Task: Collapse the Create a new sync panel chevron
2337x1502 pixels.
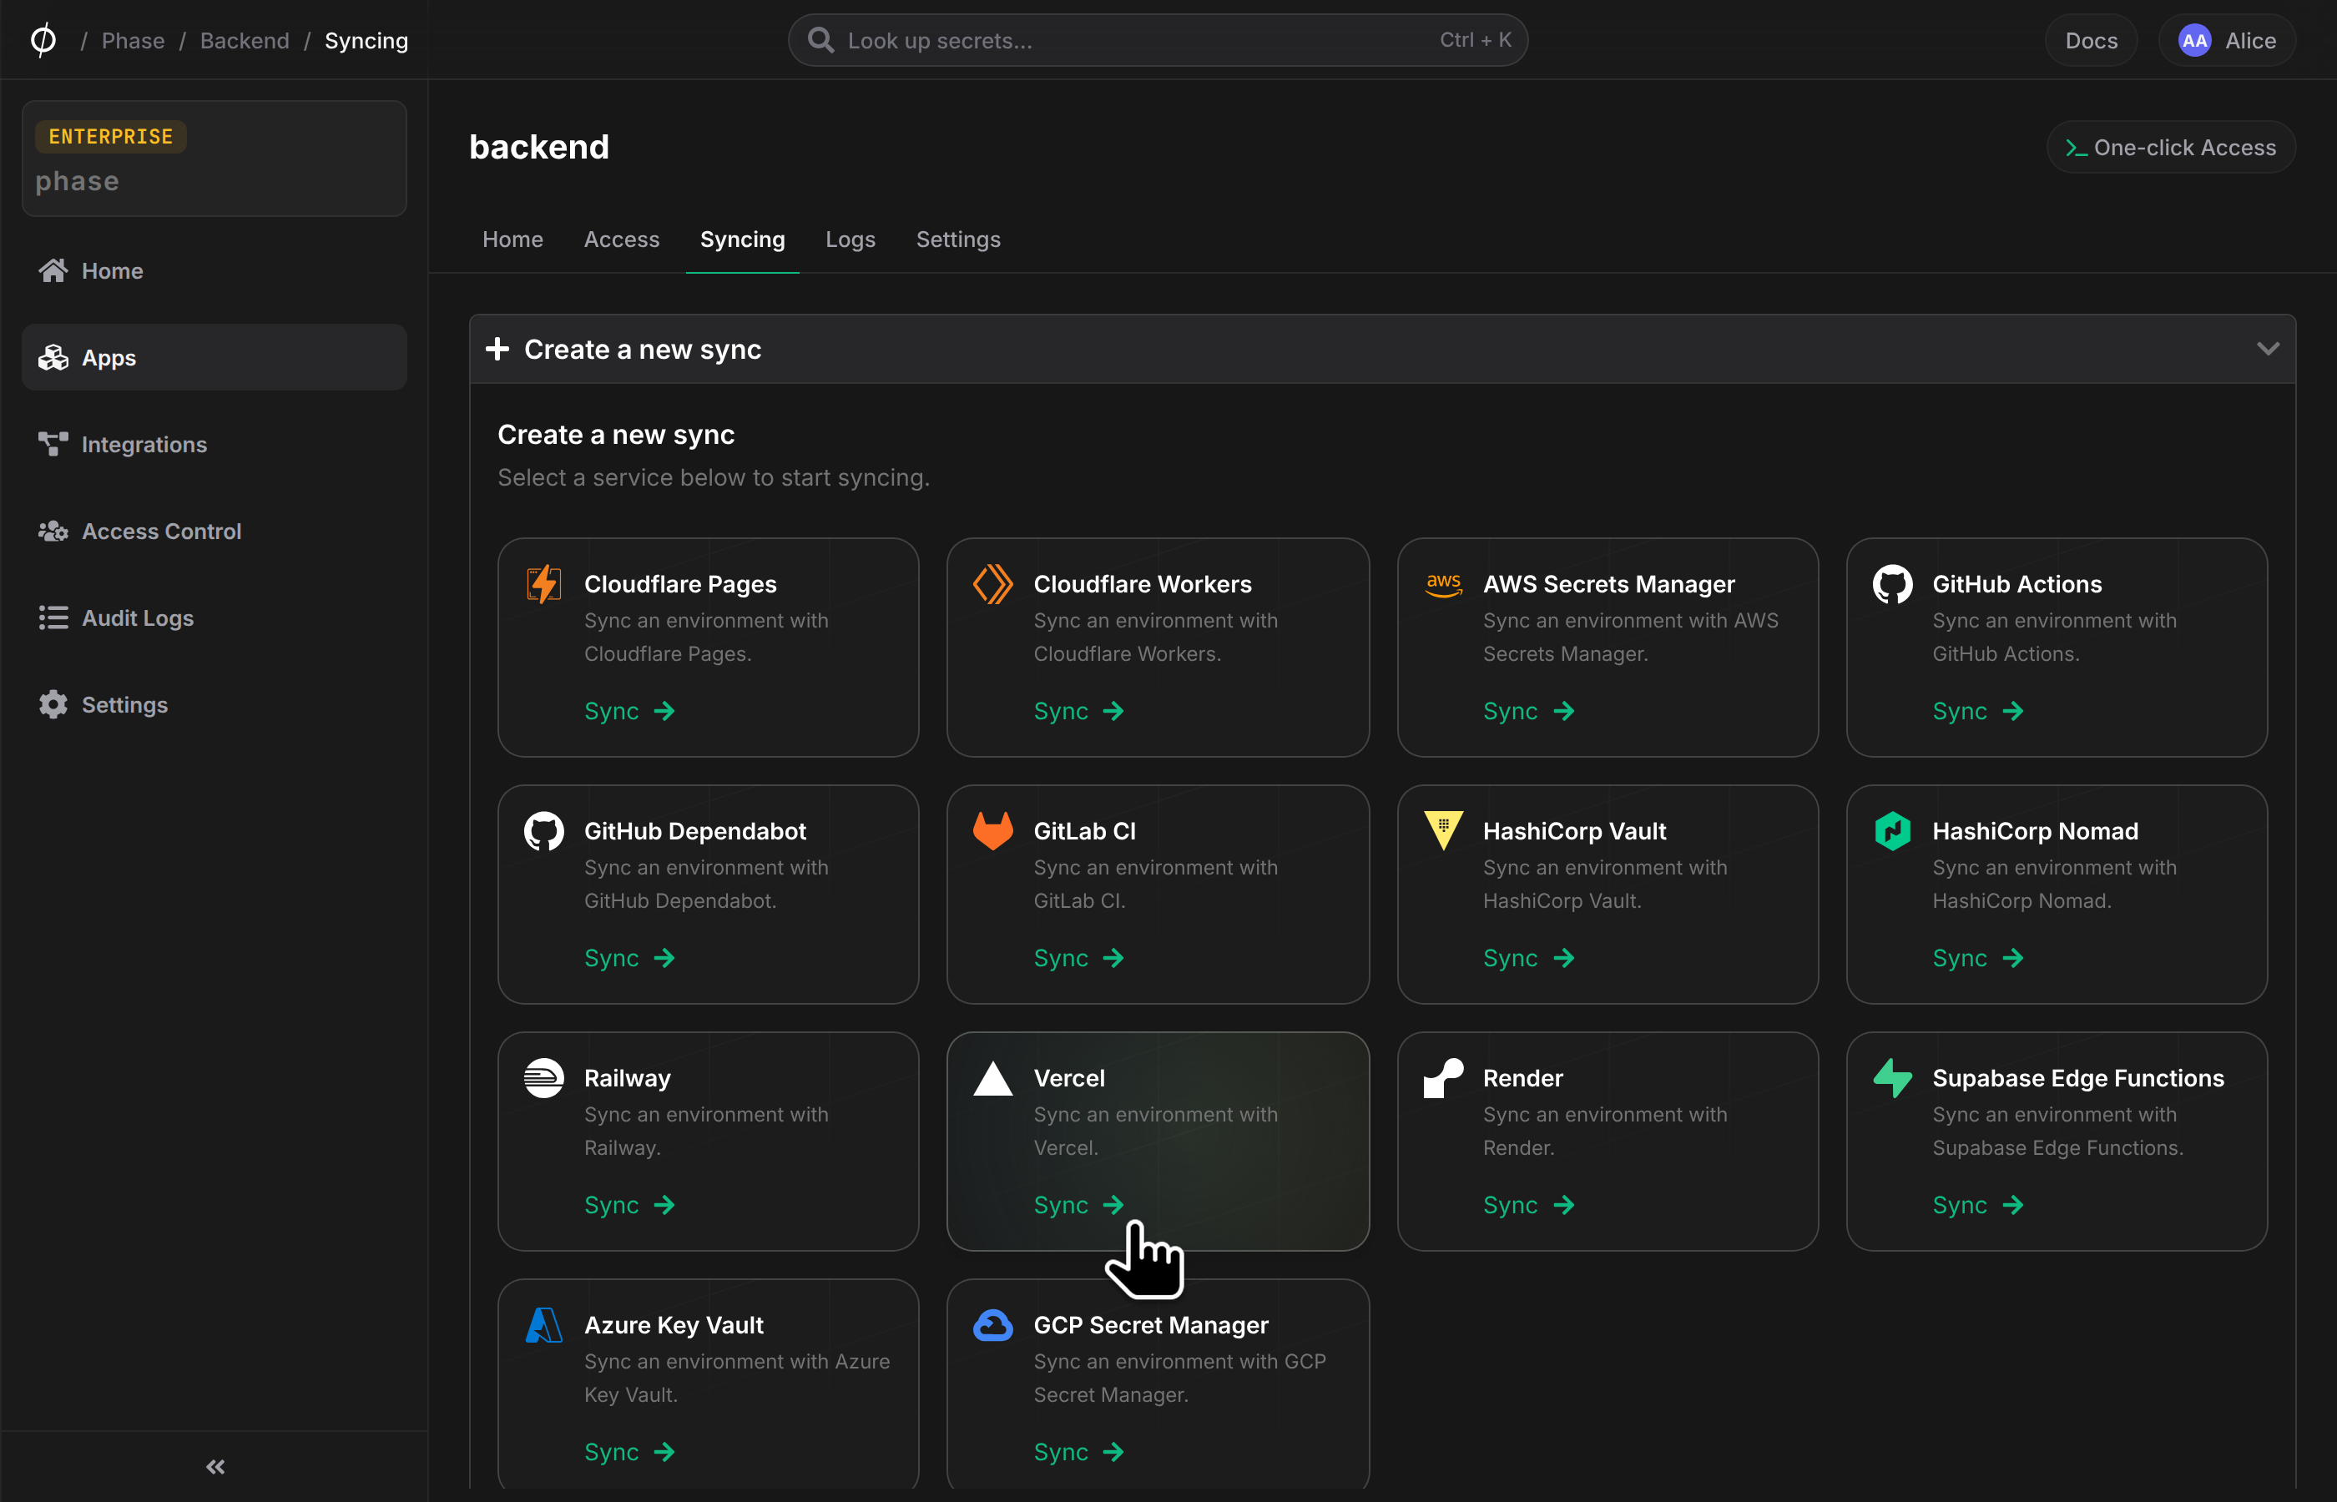Action: [x=2268, y=348]
